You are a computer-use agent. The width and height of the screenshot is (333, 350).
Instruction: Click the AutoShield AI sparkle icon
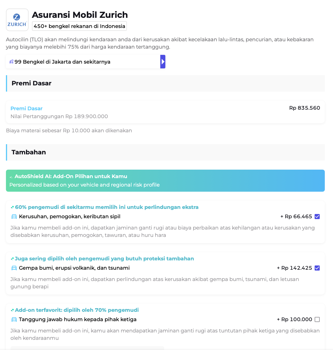point(11,177)
